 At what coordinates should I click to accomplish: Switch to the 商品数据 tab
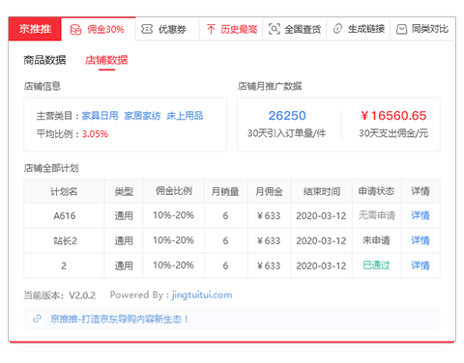pos(44,60)
